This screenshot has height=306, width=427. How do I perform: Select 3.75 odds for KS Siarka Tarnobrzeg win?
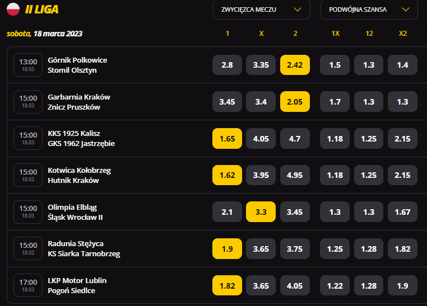tap(295, 248)
